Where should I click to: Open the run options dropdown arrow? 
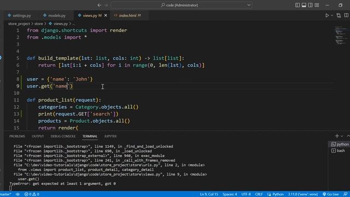tap(332, 15)
